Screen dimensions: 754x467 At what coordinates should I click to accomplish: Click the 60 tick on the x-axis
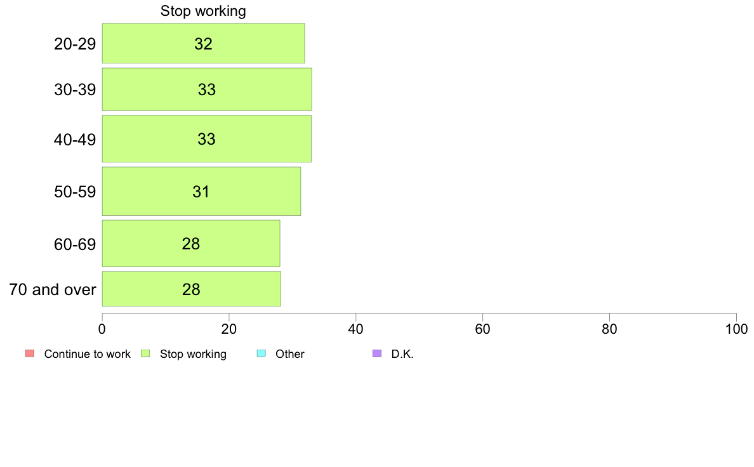tap(482, 329)
